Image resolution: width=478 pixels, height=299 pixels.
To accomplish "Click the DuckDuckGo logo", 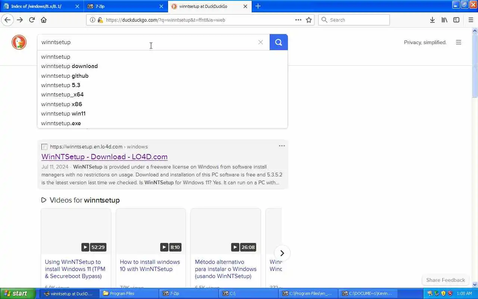I will coord(19,42).
